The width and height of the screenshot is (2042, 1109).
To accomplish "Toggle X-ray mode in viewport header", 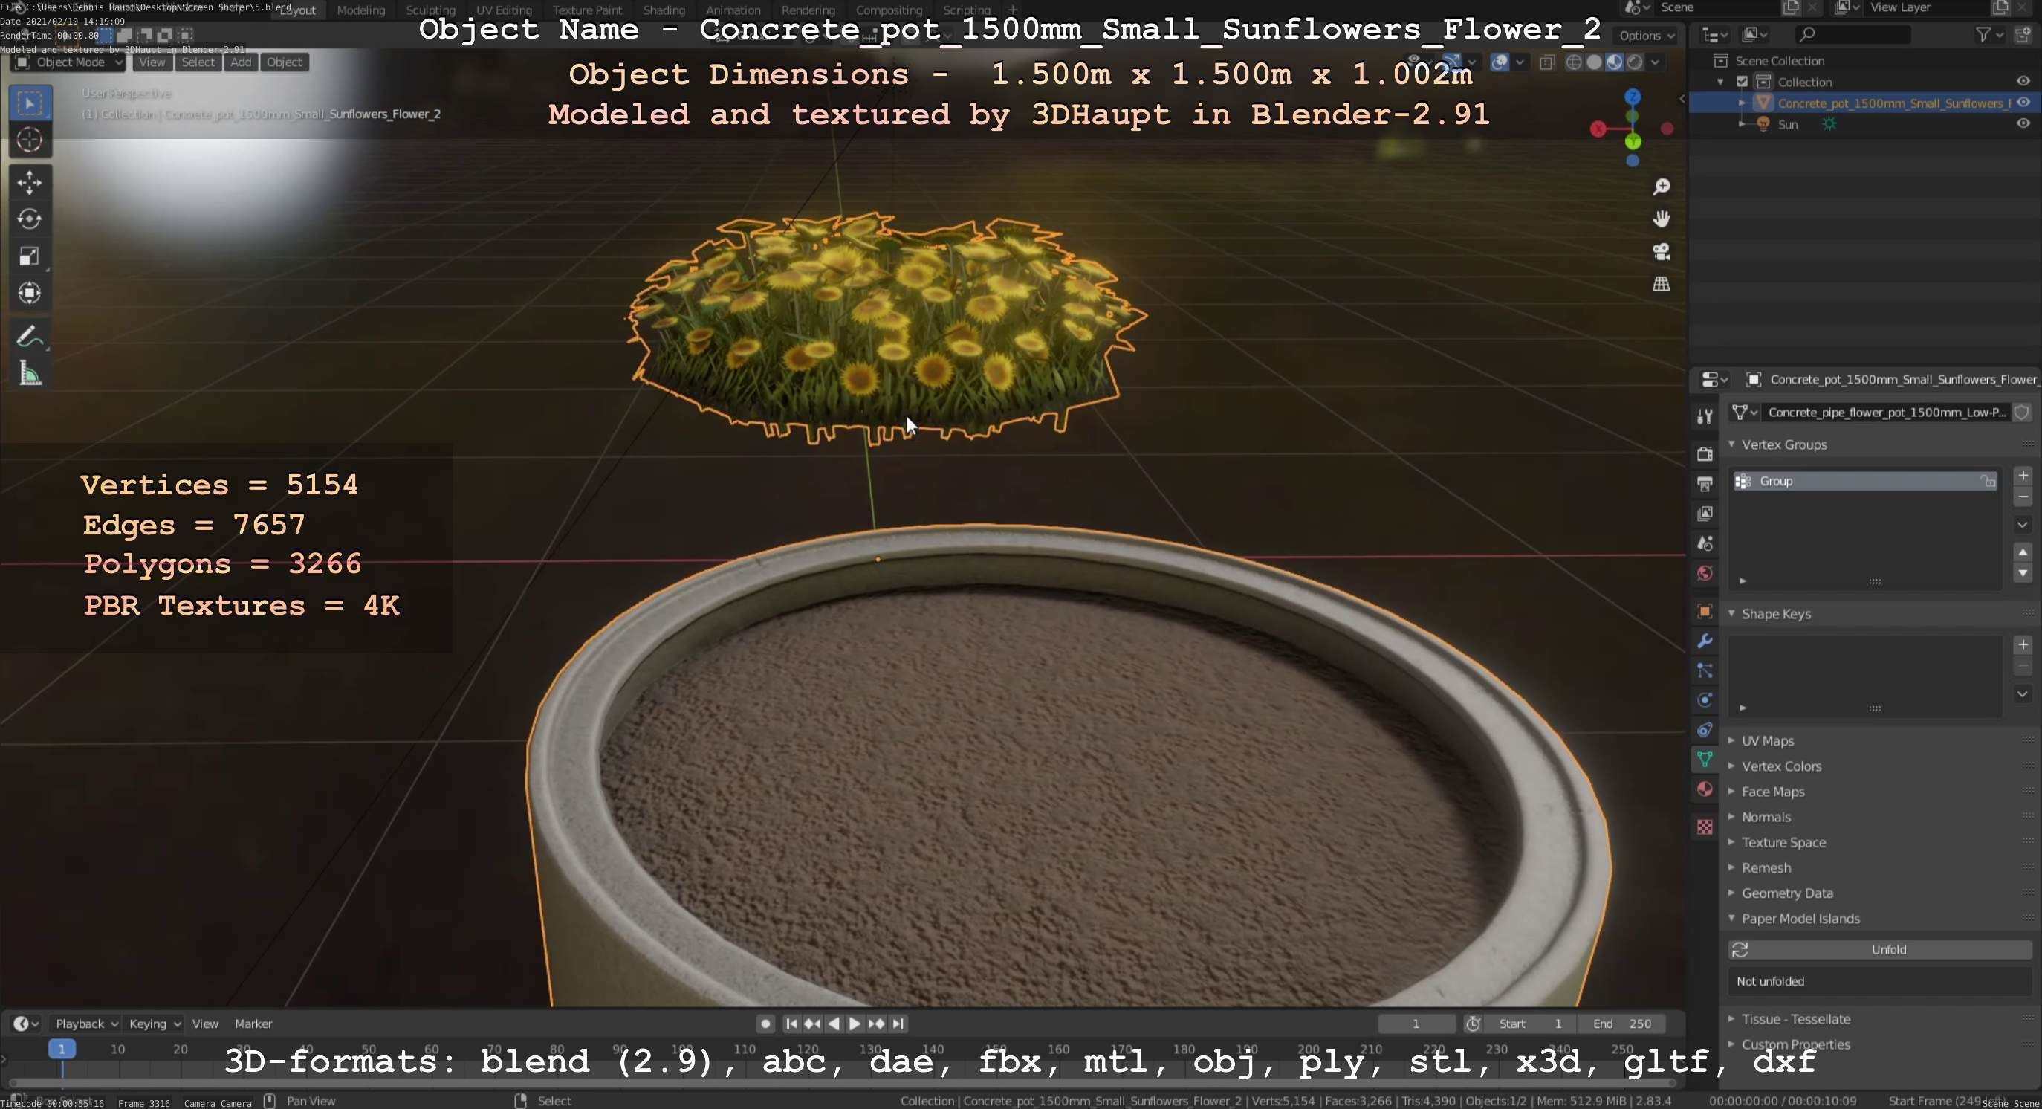I will [x=1546, y=62].
